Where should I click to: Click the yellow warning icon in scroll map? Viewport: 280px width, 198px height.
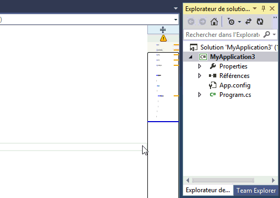(x=163, y=38)
